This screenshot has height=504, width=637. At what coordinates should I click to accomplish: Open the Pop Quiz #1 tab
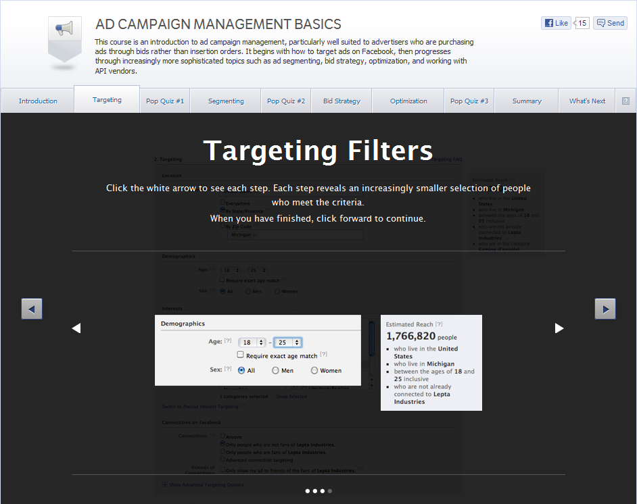165,101
